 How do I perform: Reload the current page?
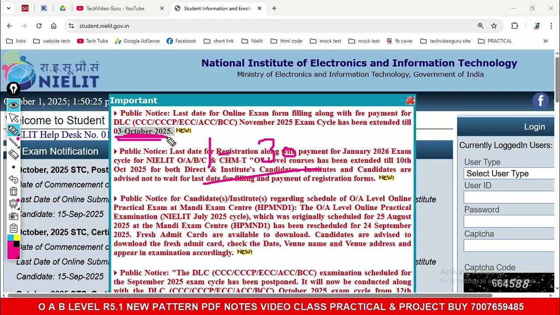tap(39, 26)
